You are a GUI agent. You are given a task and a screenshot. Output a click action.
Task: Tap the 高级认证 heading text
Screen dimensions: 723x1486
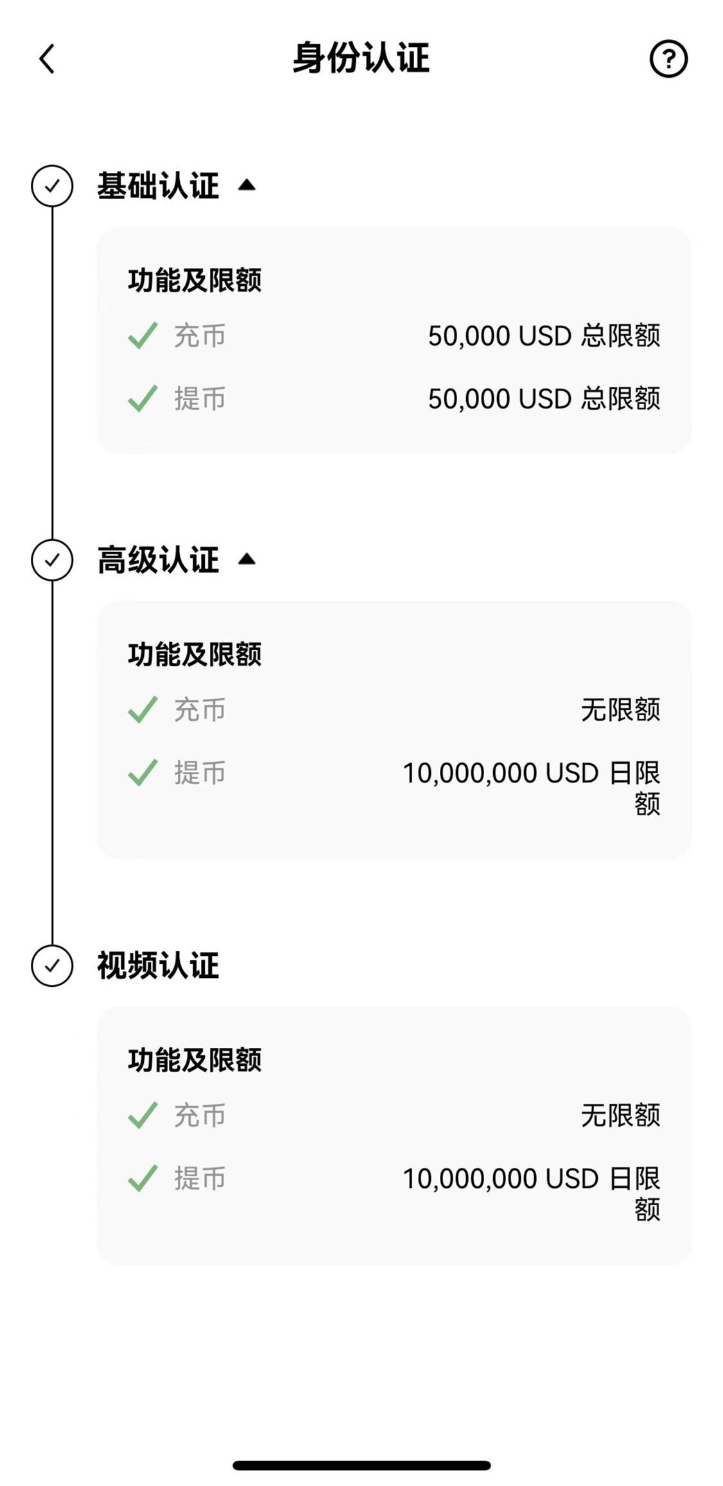[158, 560]
